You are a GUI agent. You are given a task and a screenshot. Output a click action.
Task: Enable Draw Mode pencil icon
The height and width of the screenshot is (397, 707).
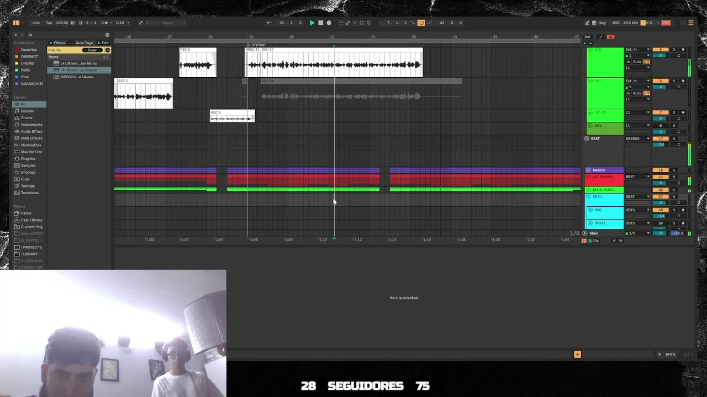pos(587,23)
